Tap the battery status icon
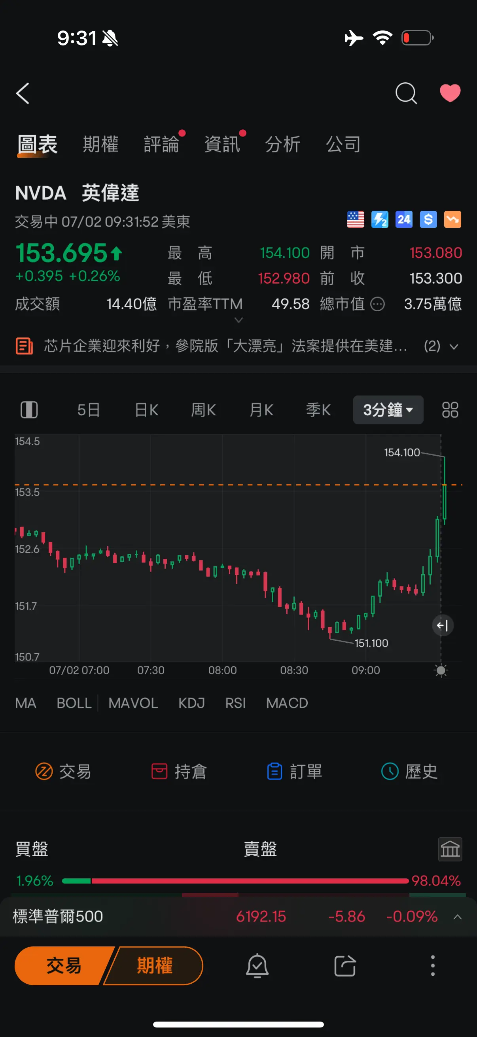The width and height of the screenshot is (477, 1037). (x=417, y=38)
